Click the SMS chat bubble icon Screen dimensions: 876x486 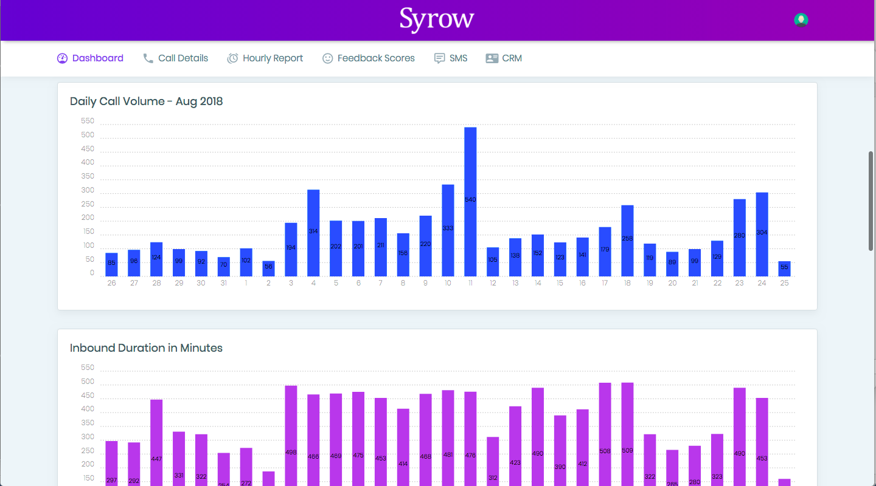coord(439,58)
